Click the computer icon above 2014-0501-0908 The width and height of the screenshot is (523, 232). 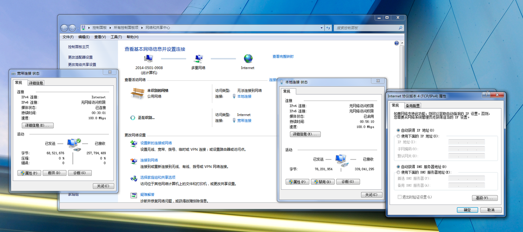[x=149, y=59]
